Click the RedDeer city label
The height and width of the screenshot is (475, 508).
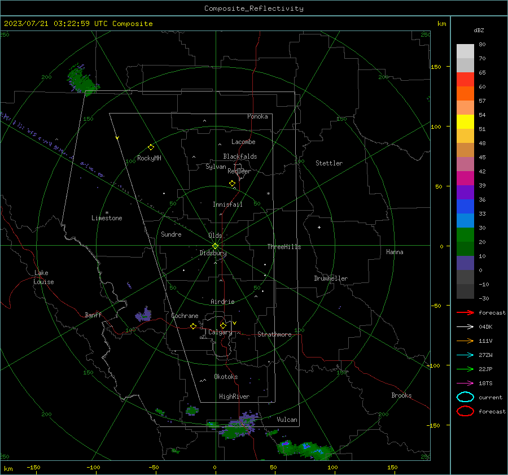click(x=239, y=171)
